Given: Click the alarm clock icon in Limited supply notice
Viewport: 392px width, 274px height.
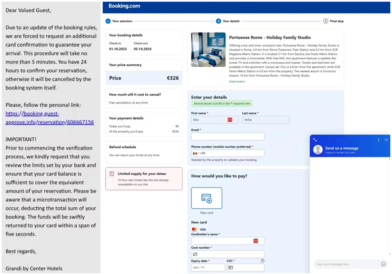Looking at the screenshot, I should tap(111, 174).
